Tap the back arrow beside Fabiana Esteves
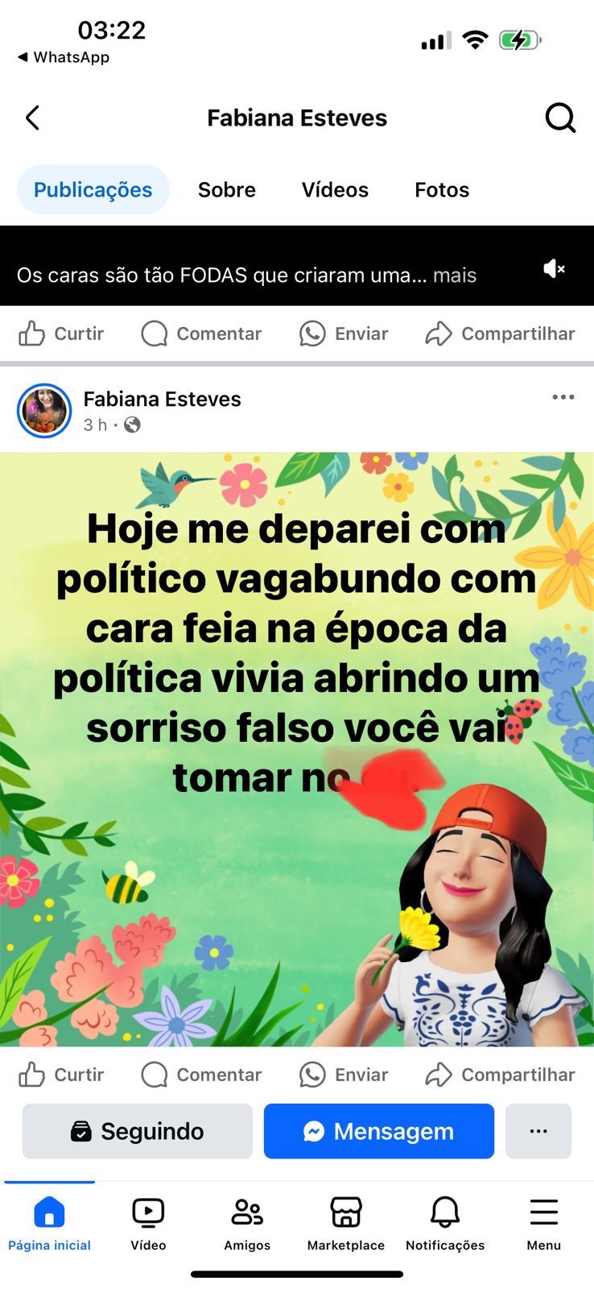The height and width of the screenshot is (1289, 594). 32,118
